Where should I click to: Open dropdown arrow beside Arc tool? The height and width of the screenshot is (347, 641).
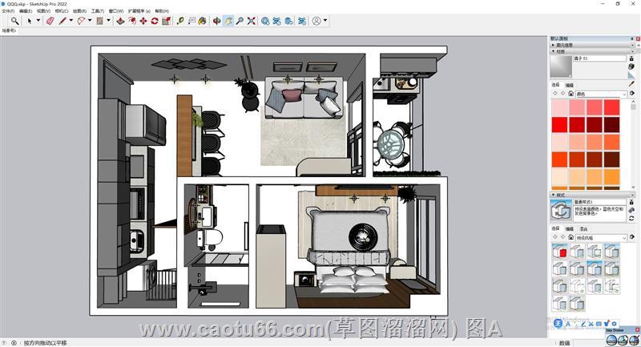coord(90,21)
